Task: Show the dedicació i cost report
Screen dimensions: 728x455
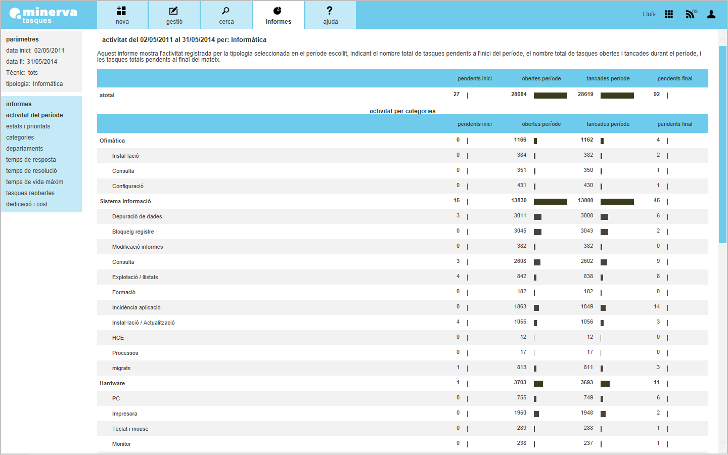Action: point(27,204)
